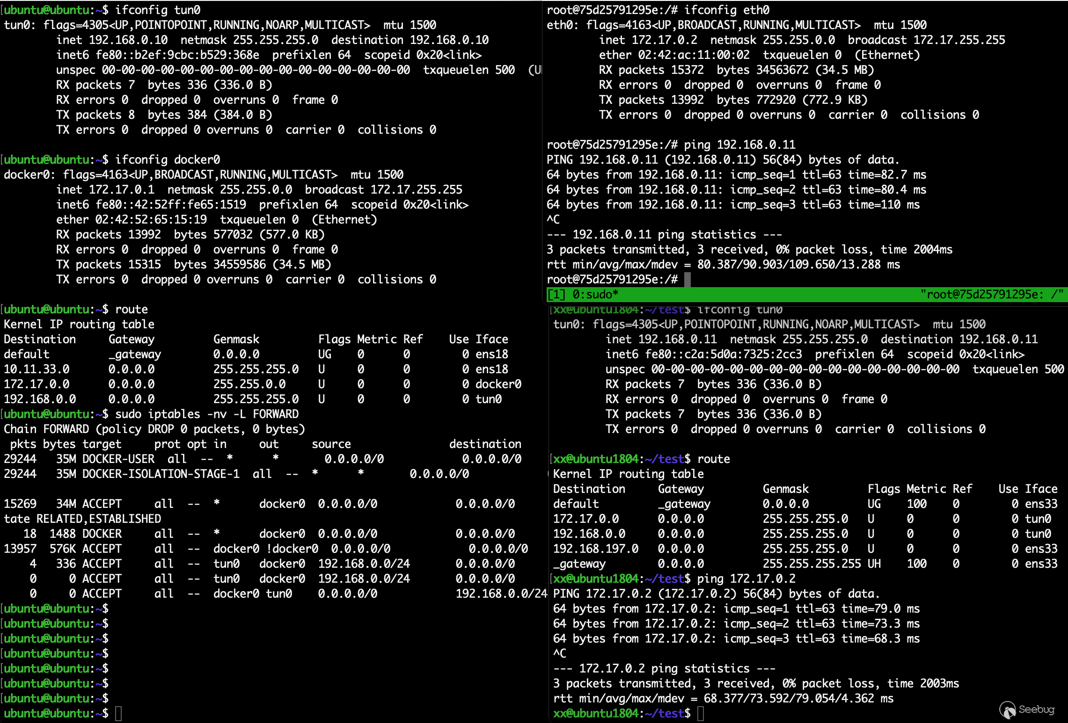1068x723 pixels.
Task: Click docker0 ether address 02:42:52:65:15:19
Action: pyautogui.click(x=151, y=219)
